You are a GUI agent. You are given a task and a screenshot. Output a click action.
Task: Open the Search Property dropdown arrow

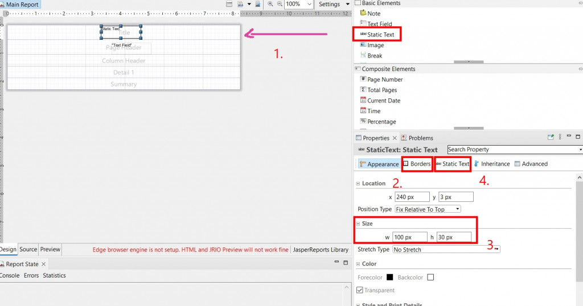click(580, 149)
